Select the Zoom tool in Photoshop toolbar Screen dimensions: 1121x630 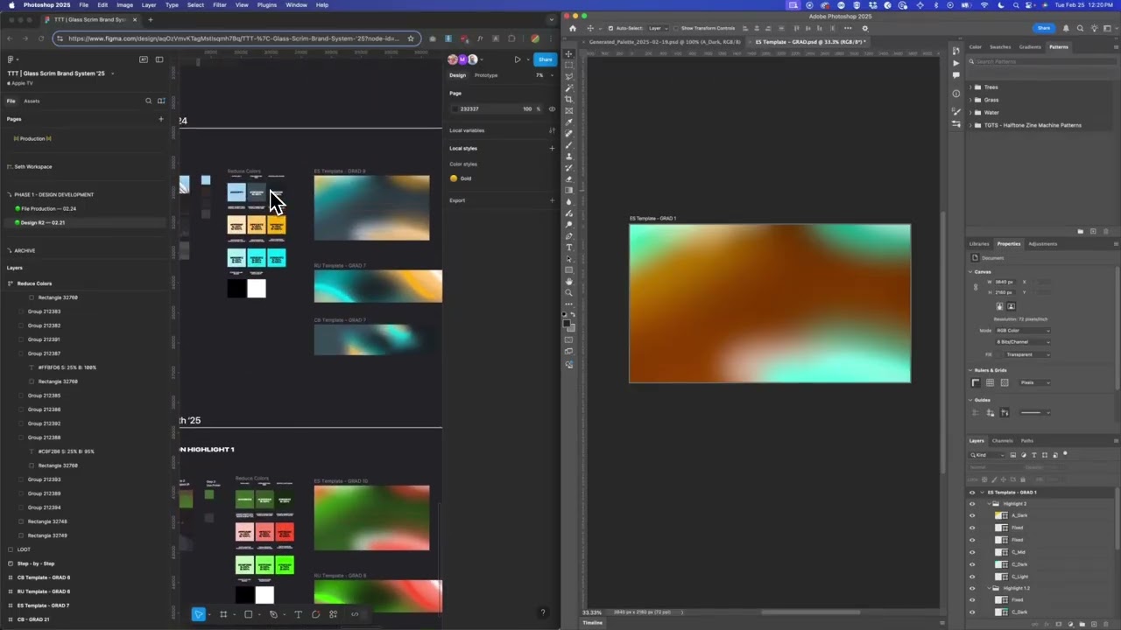tap(569, 293)
